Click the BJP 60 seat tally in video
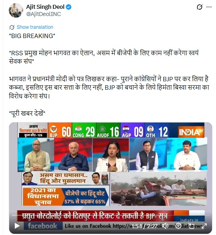Screen dimensions: 216x235 click(x=60, y=130)
